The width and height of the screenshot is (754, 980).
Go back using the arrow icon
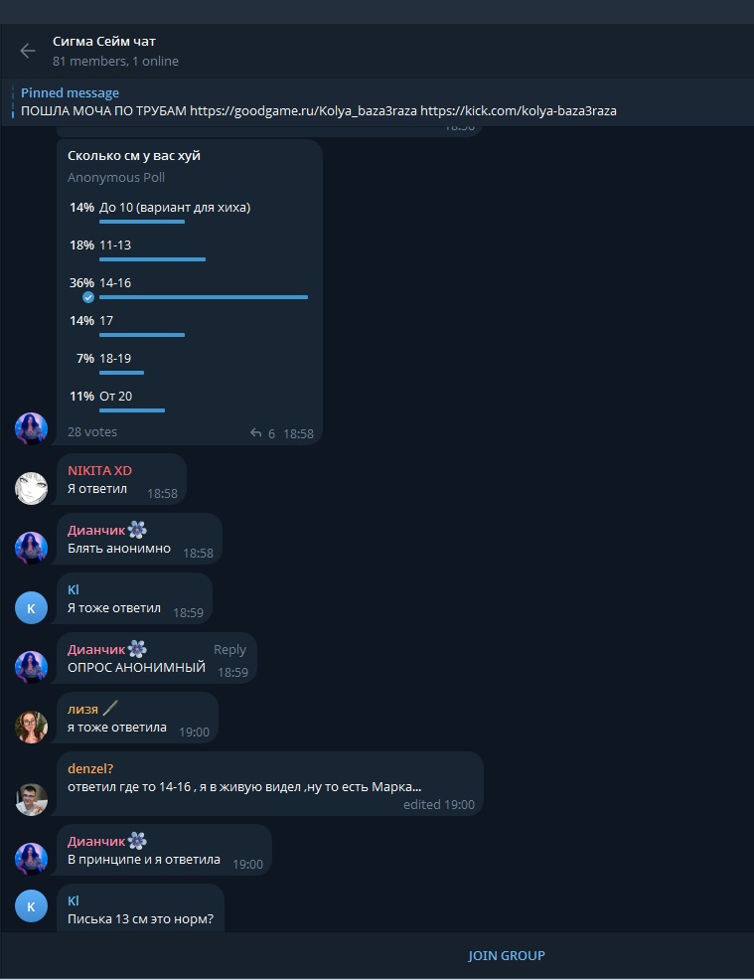tap(28, 51)
